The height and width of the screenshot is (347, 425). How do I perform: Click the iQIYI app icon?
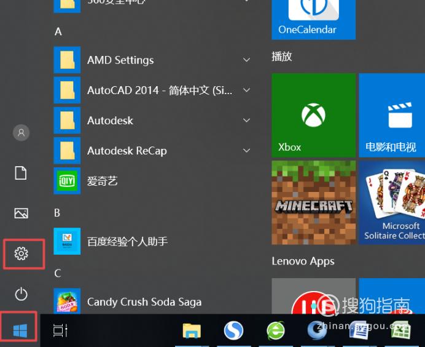(x=67, y=181)
